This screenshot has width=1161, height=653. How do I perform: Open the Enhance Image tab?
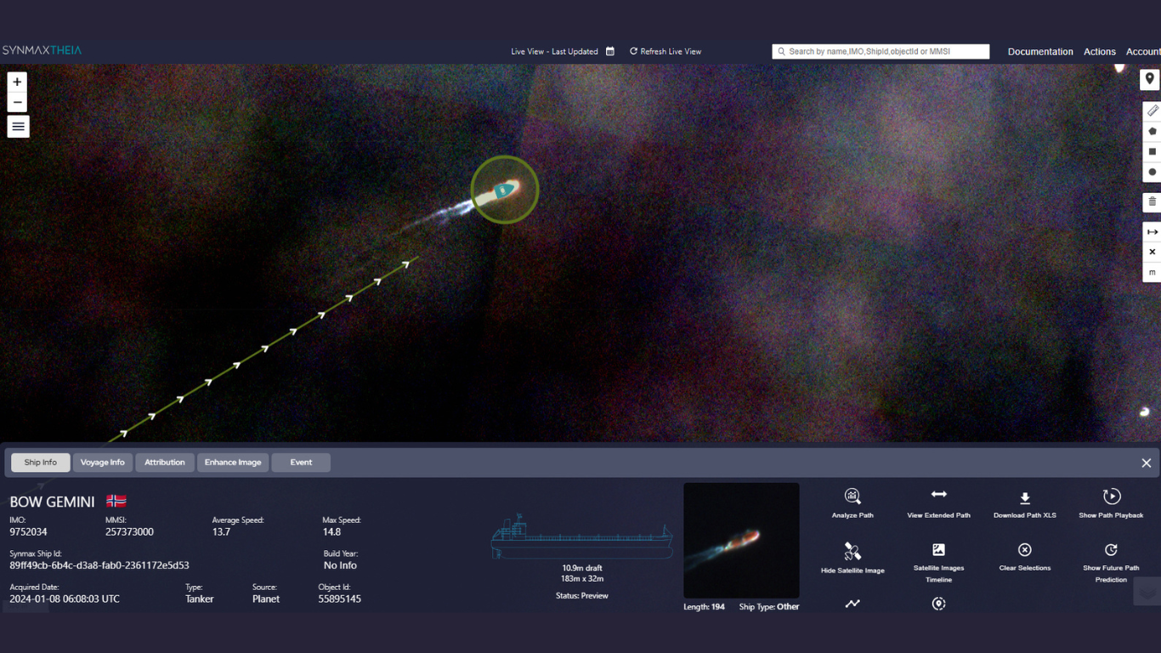tap(232, 463)
